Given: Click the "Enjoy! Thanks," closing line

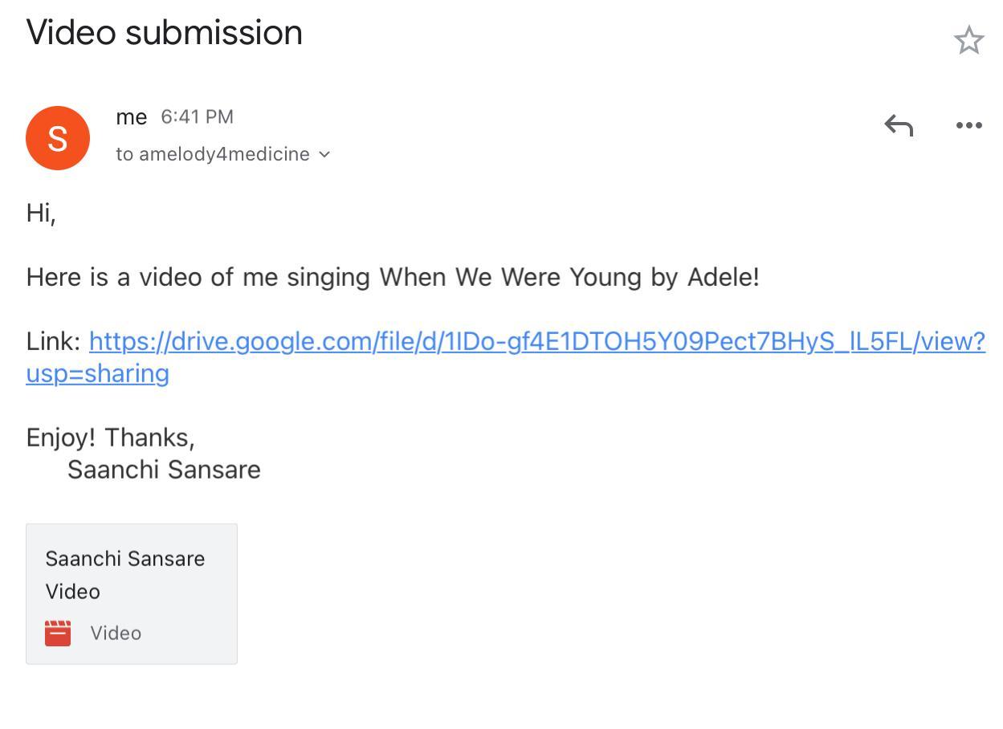Looking at the screenshot, I should click(x=110, y=438).
